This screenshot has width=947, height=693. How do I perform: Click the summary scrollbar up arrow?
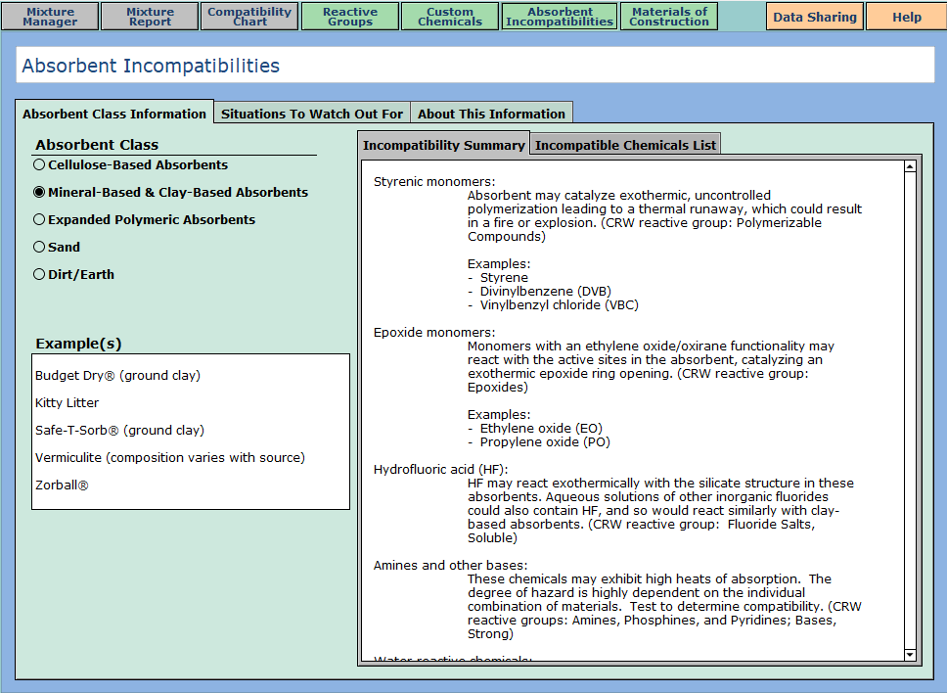[910, 166]
